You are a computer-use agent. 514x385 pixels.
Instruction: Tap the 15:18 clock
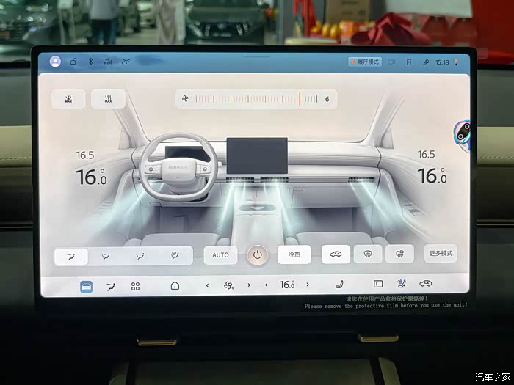click(x=442, y=62)
